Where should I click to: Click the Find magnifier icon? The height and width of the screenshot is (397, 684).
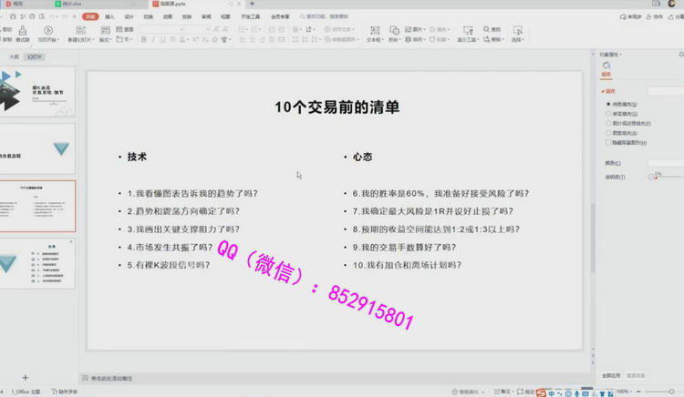click(x=487, y=30)
